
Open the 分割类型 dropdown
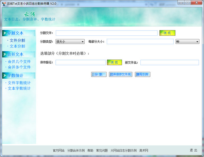[x=70, y=42]
